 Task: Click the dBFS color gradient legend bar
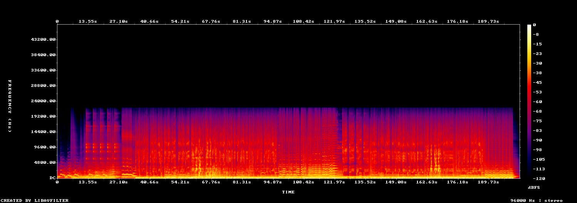[x=529, y=101]
